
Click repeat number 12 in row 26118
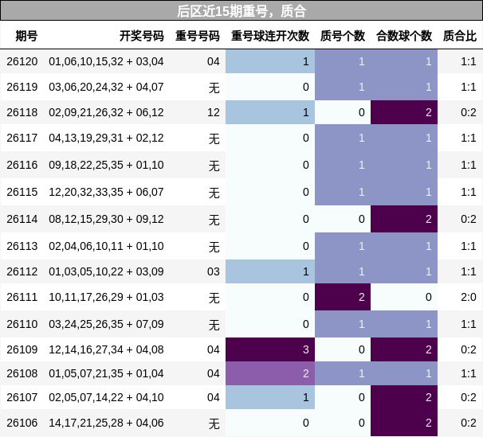point(214,112)
